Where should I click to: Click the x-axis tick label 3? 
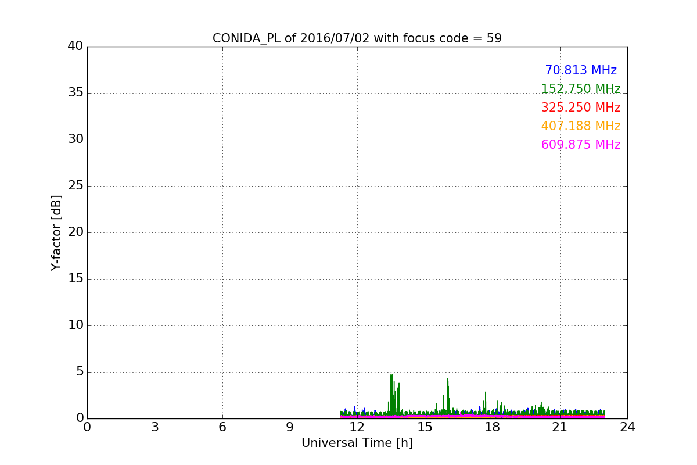coord(155,427)
